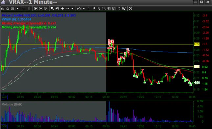Click the 3/31 date label under volume pane
212x129 pixels.
(x=5, y=126)
